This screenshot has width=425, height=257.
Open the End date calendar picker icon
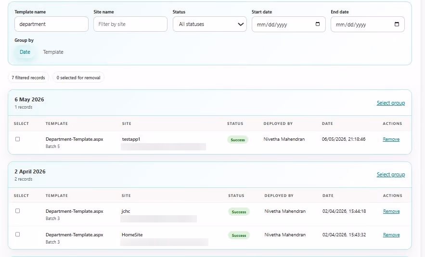397,24
